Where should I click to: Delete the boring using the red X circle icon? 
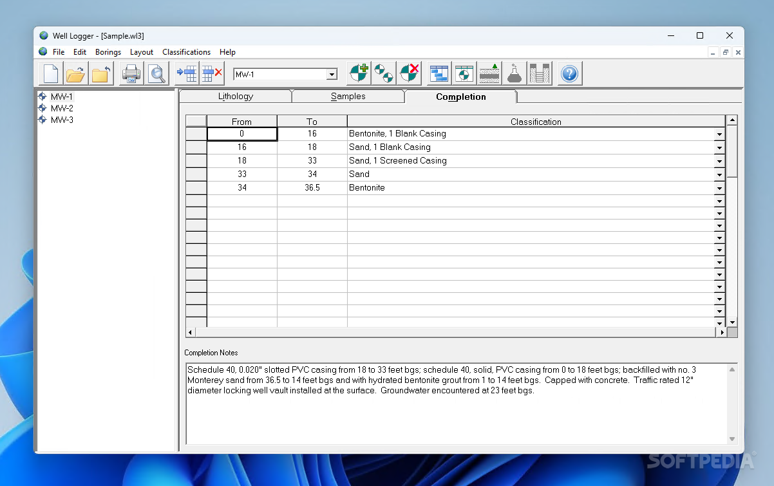(x=409, y=74)
